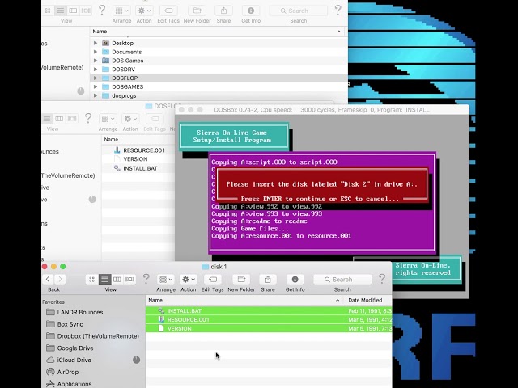Click the DOSFLOP window title folder icon
518x388 pixels.
pyautogui.click(x=149, y=106)
